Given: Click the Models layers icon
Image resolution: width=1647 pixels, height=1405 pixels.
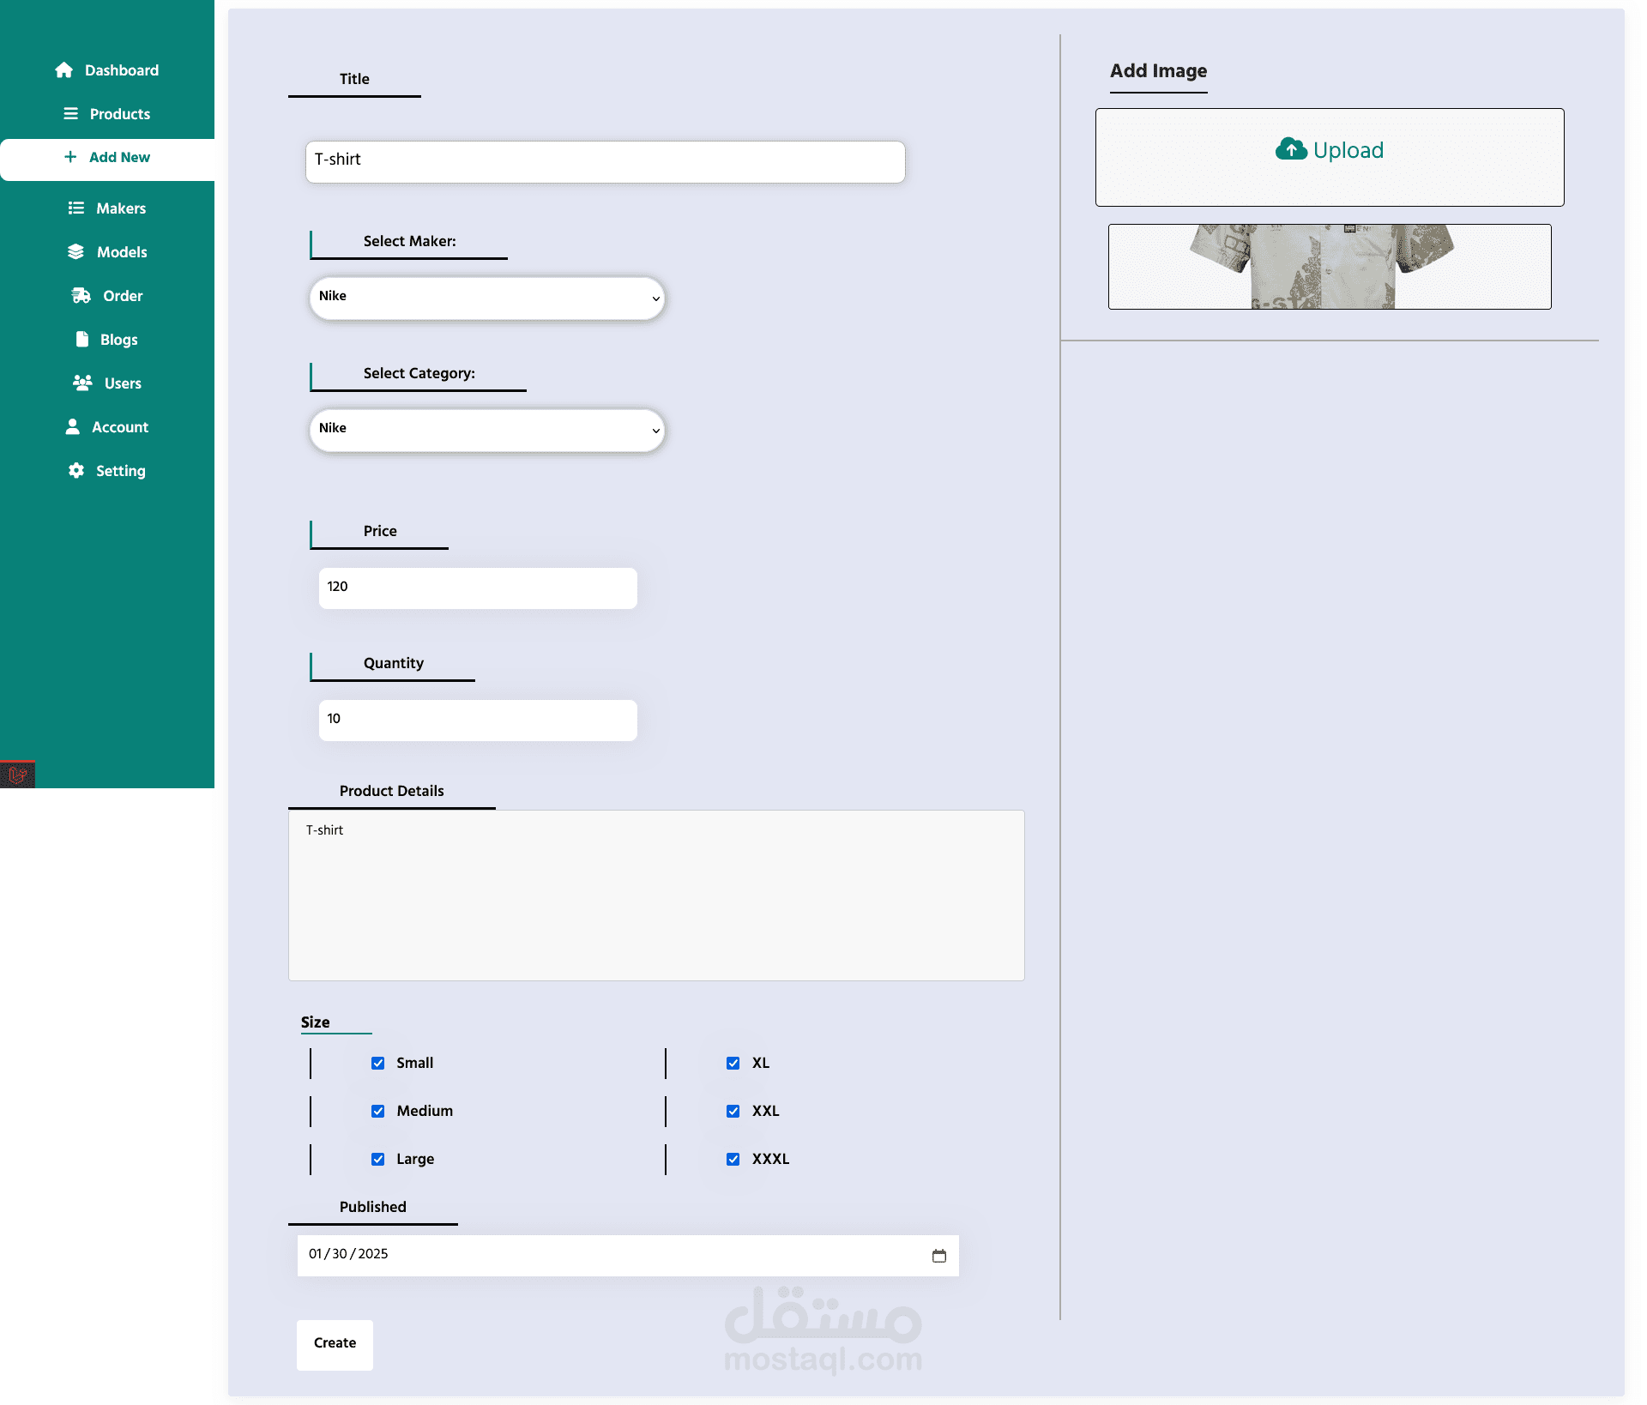Looking at the screenshot, I should tap(76, 252).
